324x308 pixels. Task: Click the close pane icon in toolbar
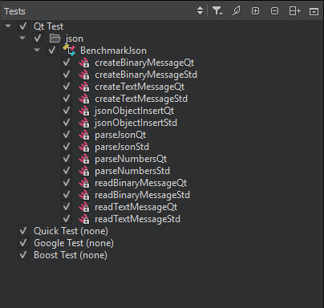(314, 11)
